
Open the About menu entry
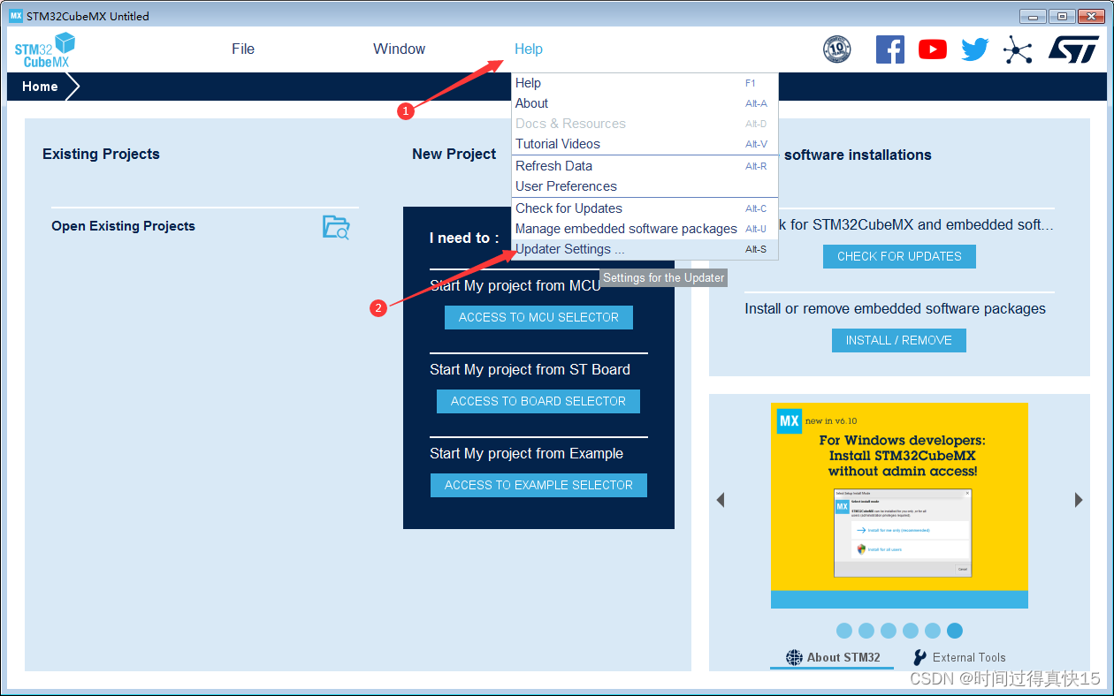pyautogui.click(x=645, y=103)
